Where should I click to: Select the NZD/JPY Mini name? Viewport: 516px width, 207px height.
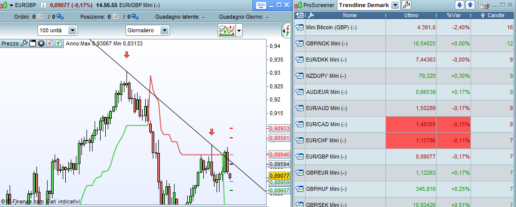pos(326,76)
